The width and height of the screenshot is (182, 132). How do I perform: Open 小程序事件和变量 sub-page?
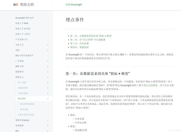(x=26, y=115)
